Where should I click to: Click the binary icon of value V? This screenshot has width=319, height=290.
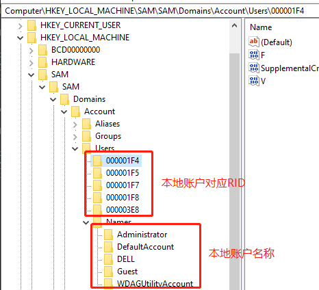pos(254,81)
